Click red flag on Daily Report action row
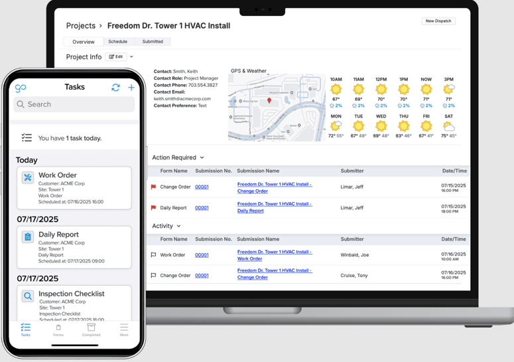Image resolution: width=514 pixels, height=362 pixels. [153, 208]
